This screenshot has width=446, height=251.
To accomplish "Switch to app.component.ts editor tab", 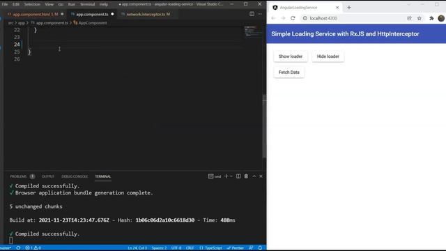I will tap(92, 14).
